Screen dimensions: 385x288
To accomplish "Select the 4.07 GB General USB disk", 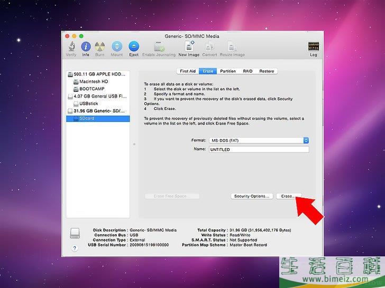I will [x=98, y=96].
